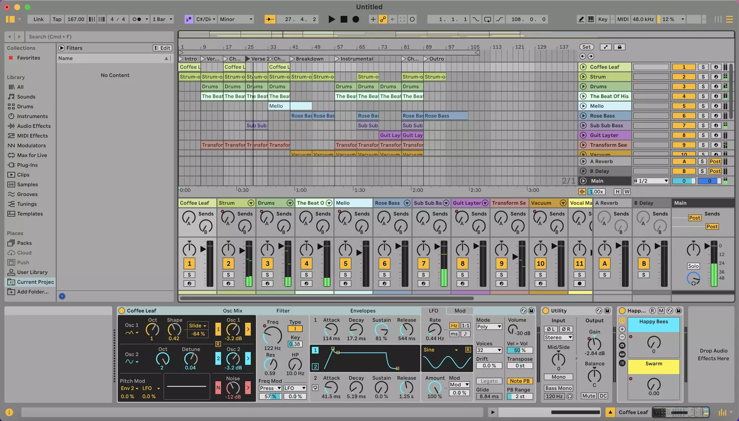Toggle the Utility Mute button

(x=589, y=396)
